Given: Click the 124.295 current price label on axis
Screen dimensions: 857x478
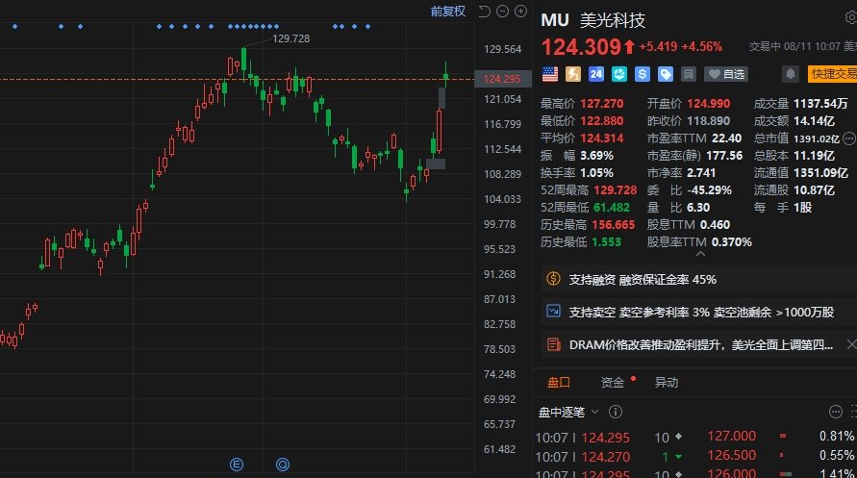Looking at the screenshot, I should click(x=502, y=79).
